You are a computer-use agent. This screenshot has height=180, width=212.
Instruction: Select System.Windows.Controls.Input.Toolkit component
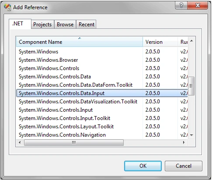point(102,118)
